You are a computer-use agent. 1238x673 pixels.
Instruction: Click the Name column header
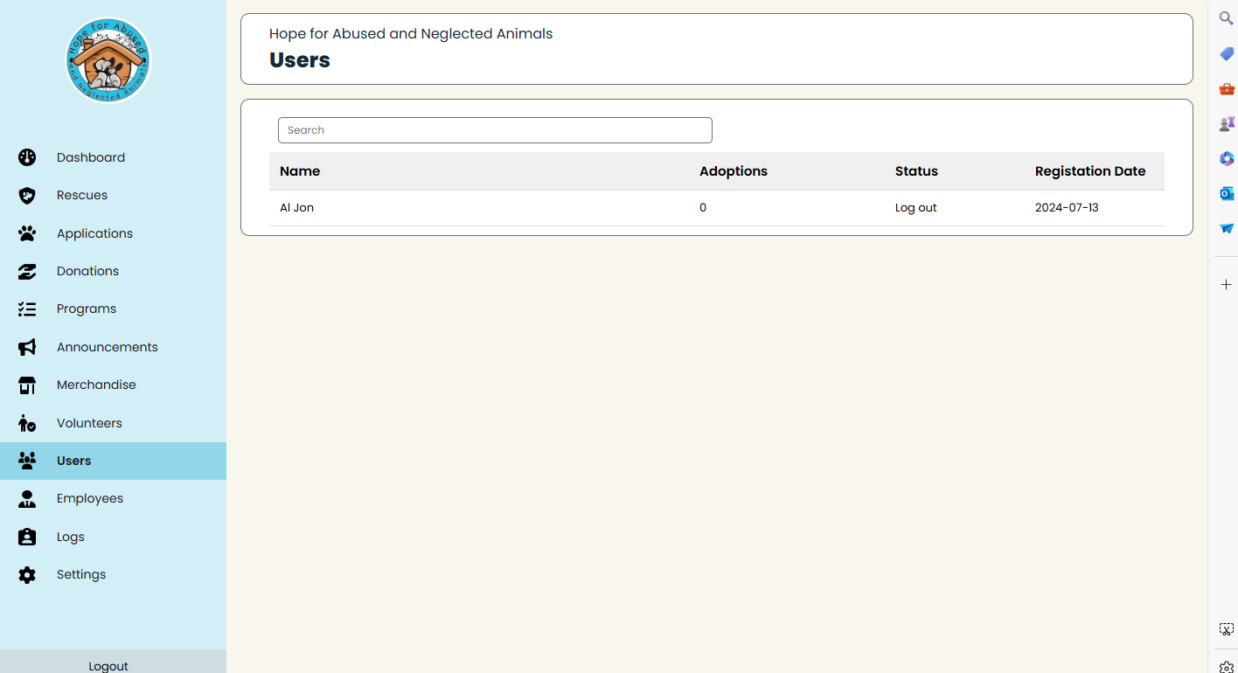[300, 171]
